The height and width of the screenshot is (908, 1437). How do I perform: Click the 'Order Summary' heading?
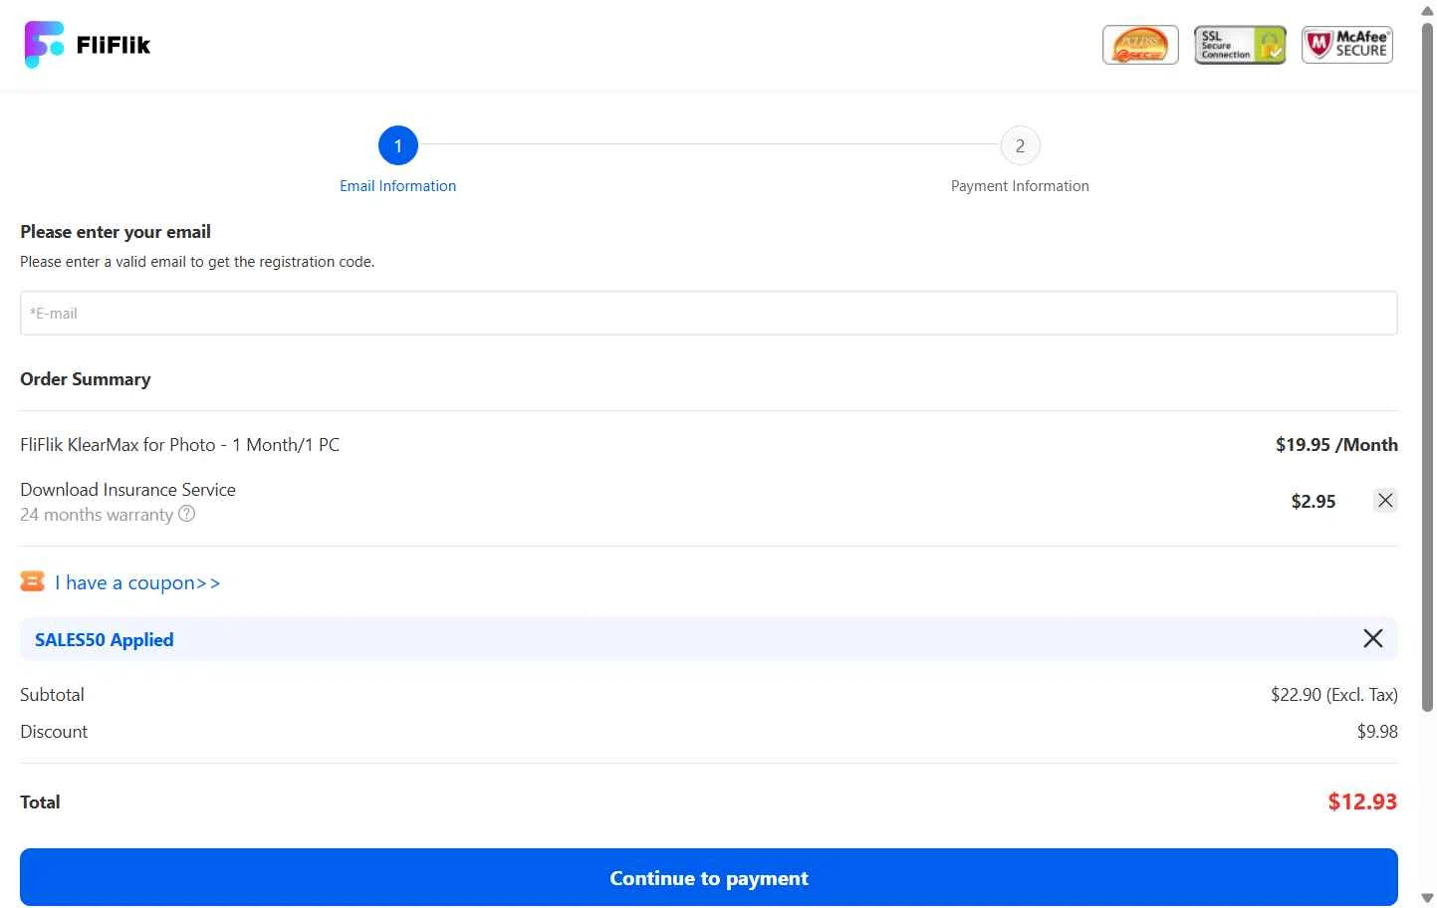point(86,378)
